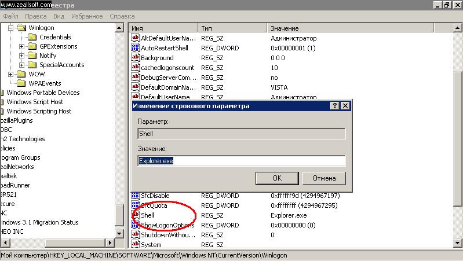Select the AutoRestartShell DWORD value icon
The image size is (463, 261).
(x=136, y=48)
